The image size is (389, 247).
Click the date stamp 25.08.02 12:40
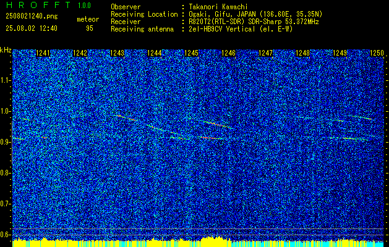pyautogui.click(x=32, y=28)
